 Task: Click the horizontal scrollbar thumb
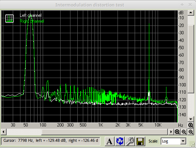[x=104, y=132]
